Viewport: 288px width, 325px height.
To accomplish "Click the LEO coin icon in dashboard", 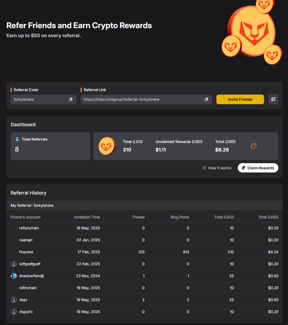I will click(107, 146).
